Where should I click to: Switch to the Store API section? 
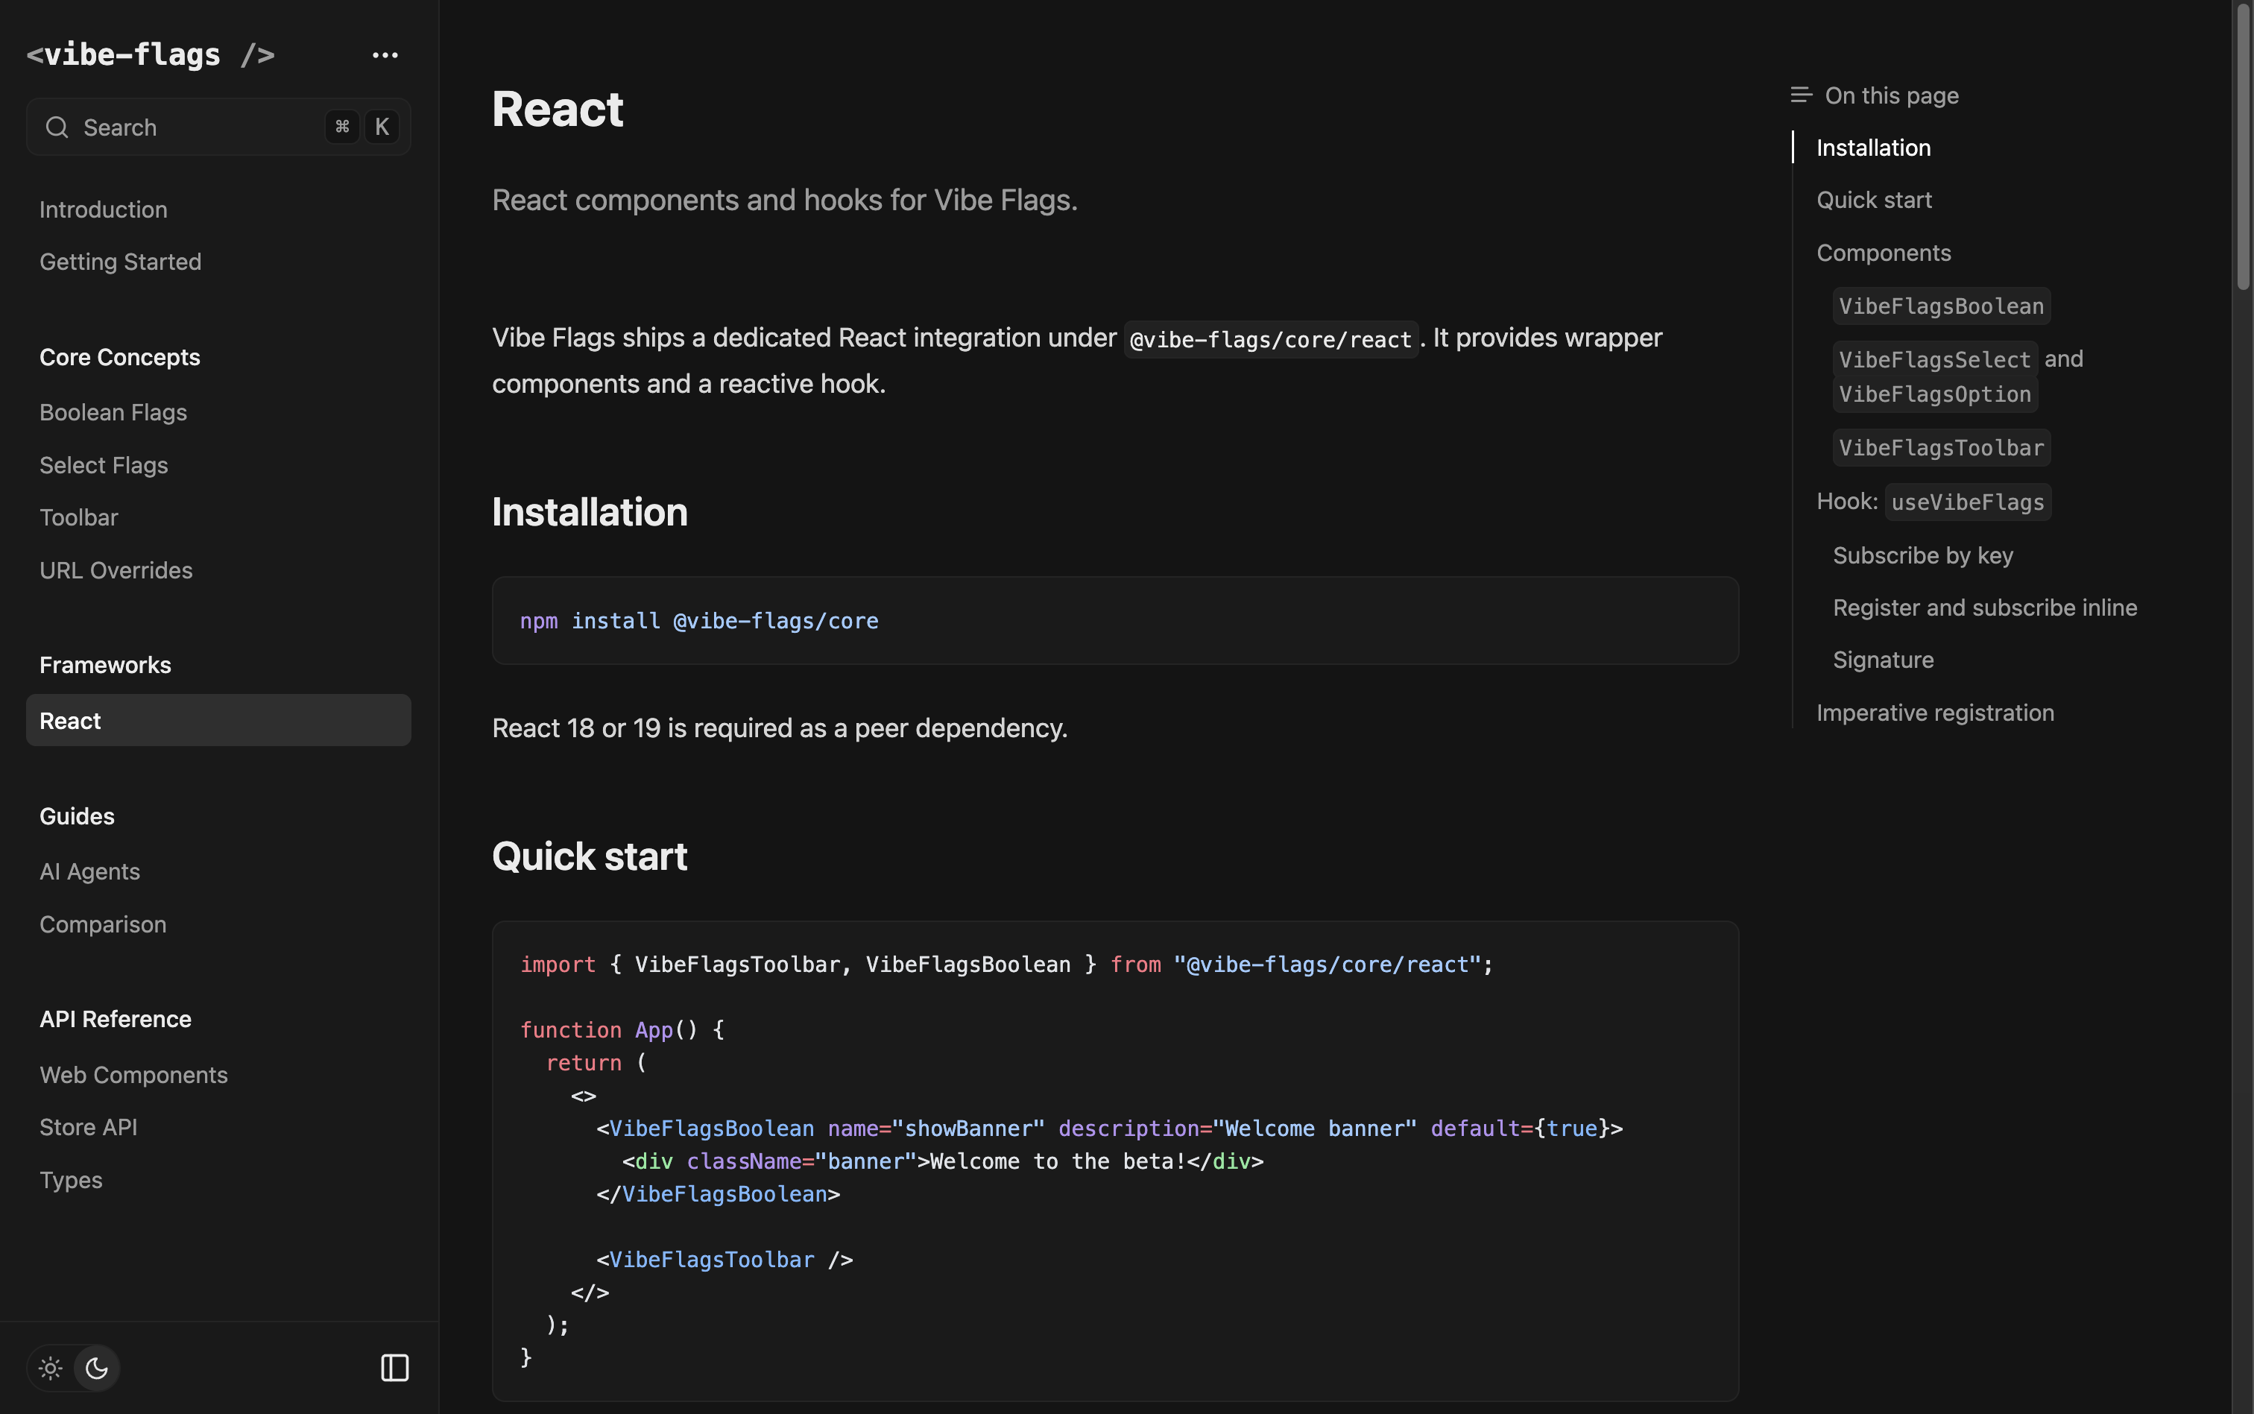(88, 1127)
